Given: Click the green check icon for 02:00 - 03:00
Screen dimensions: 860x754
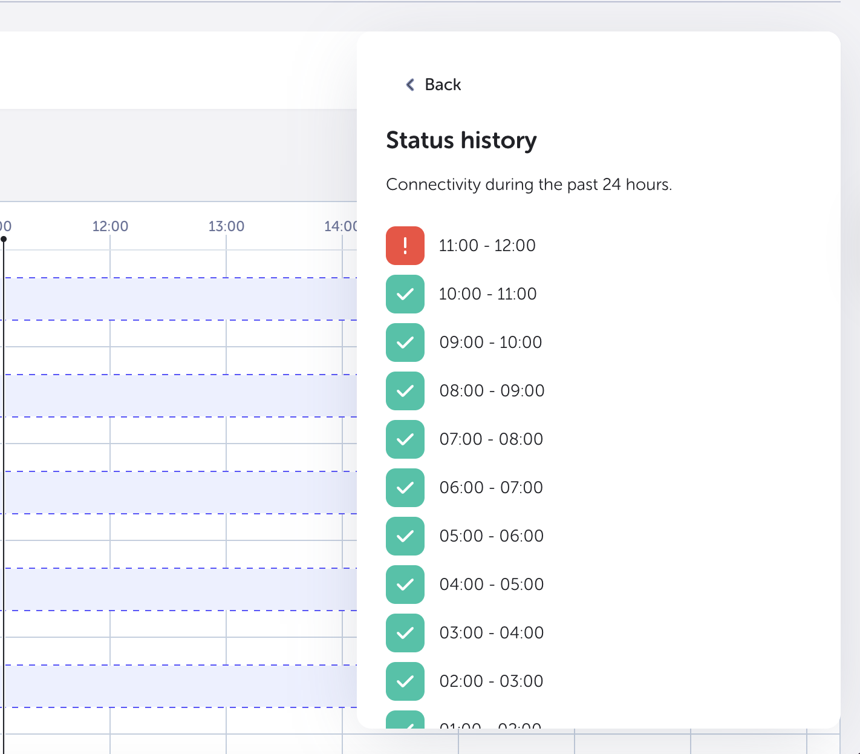Looking at the screenshot, I should coord(405,681).
